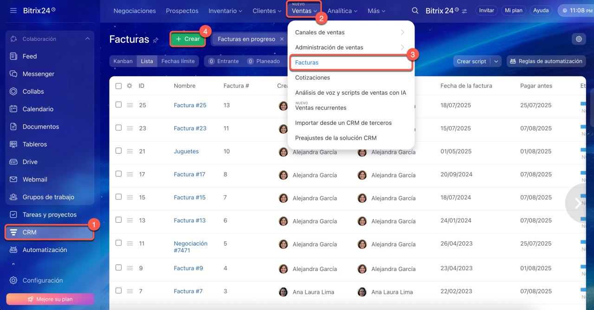Select Cotizaciones from the Ventas menu
Screen dimensions: 594x310
(312, 77)
